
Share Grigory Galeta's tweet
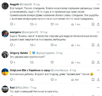pyautogui.click(x=98, y=62)
